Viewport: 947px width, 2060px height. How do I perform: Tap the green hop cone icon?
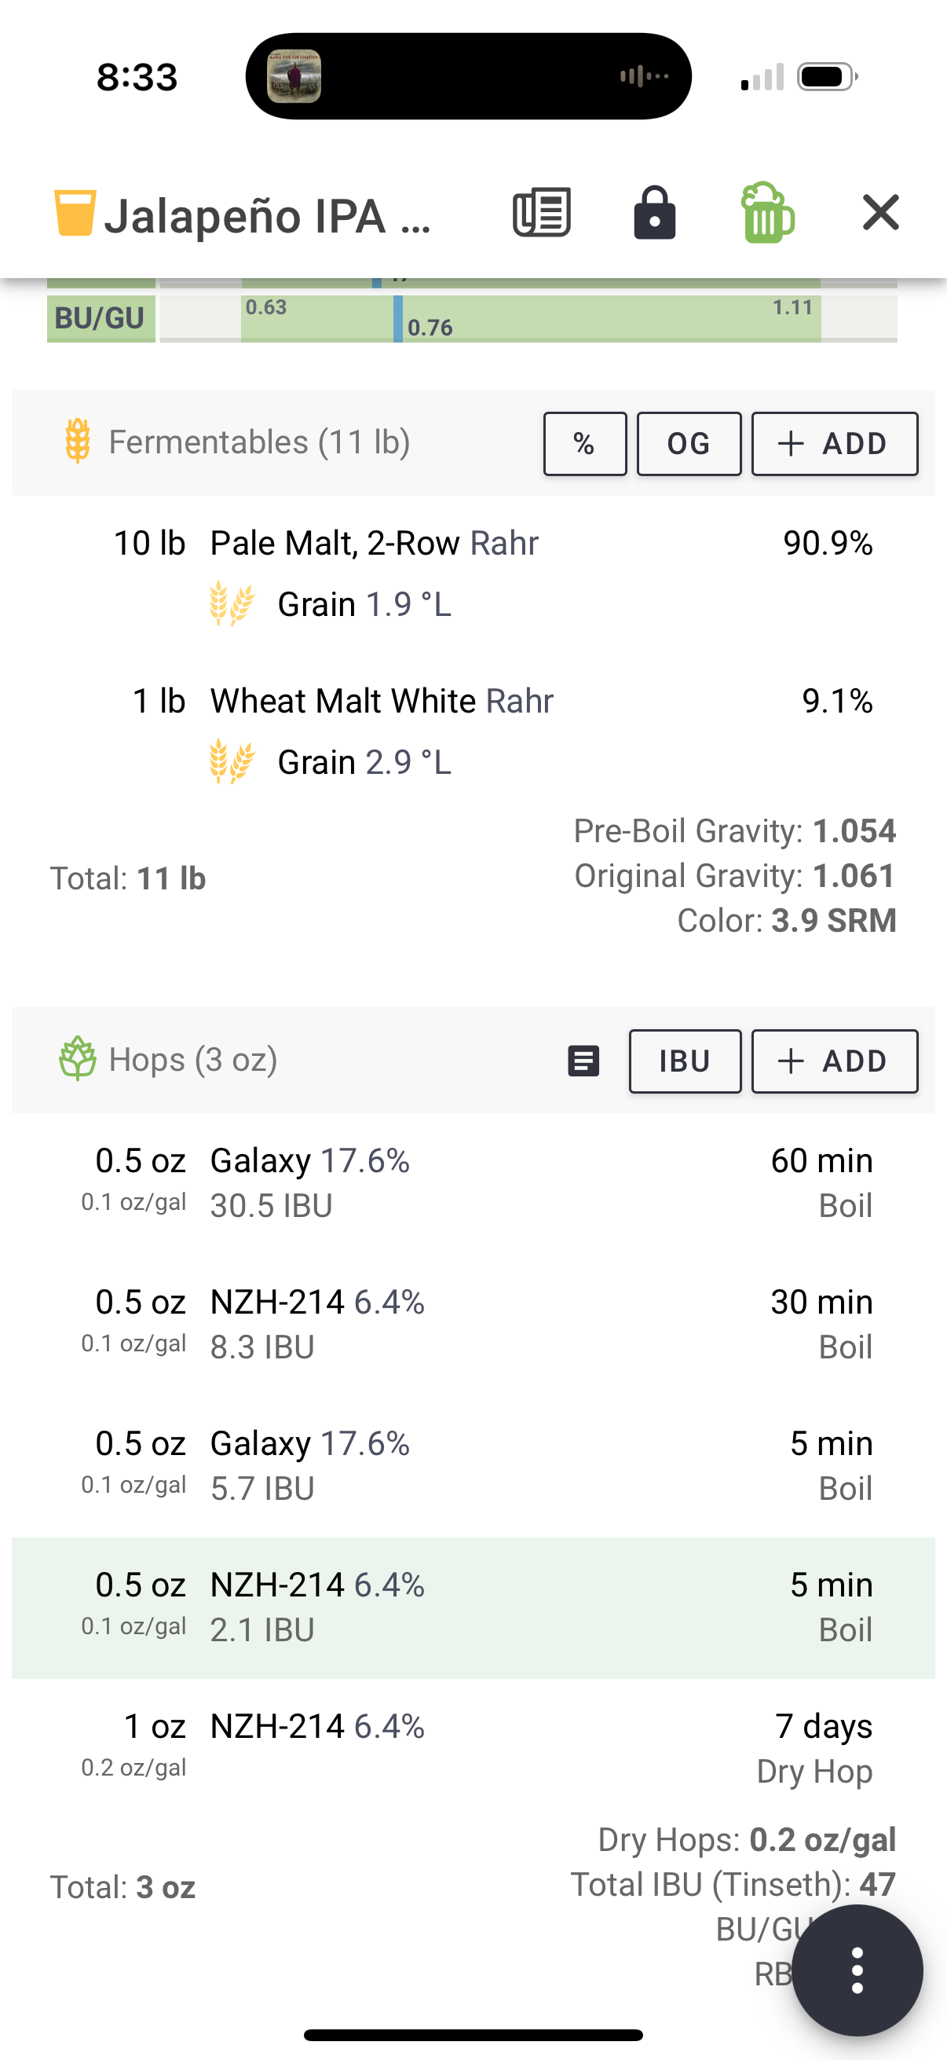click(x=78, y=1059)
